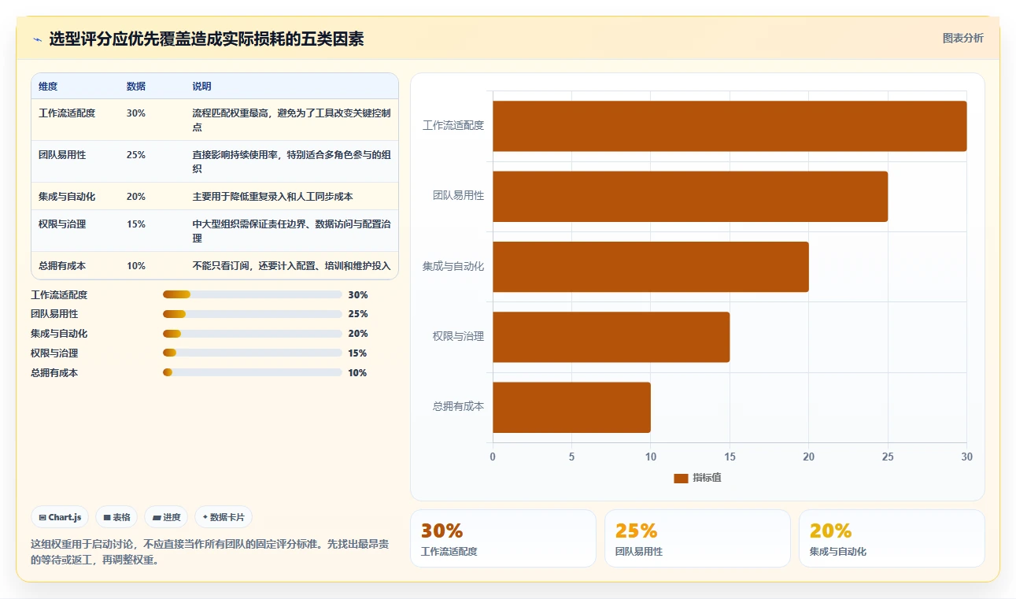Open the 25% 团队易用性 data card

pyautogui.click(x=697, y=538)
